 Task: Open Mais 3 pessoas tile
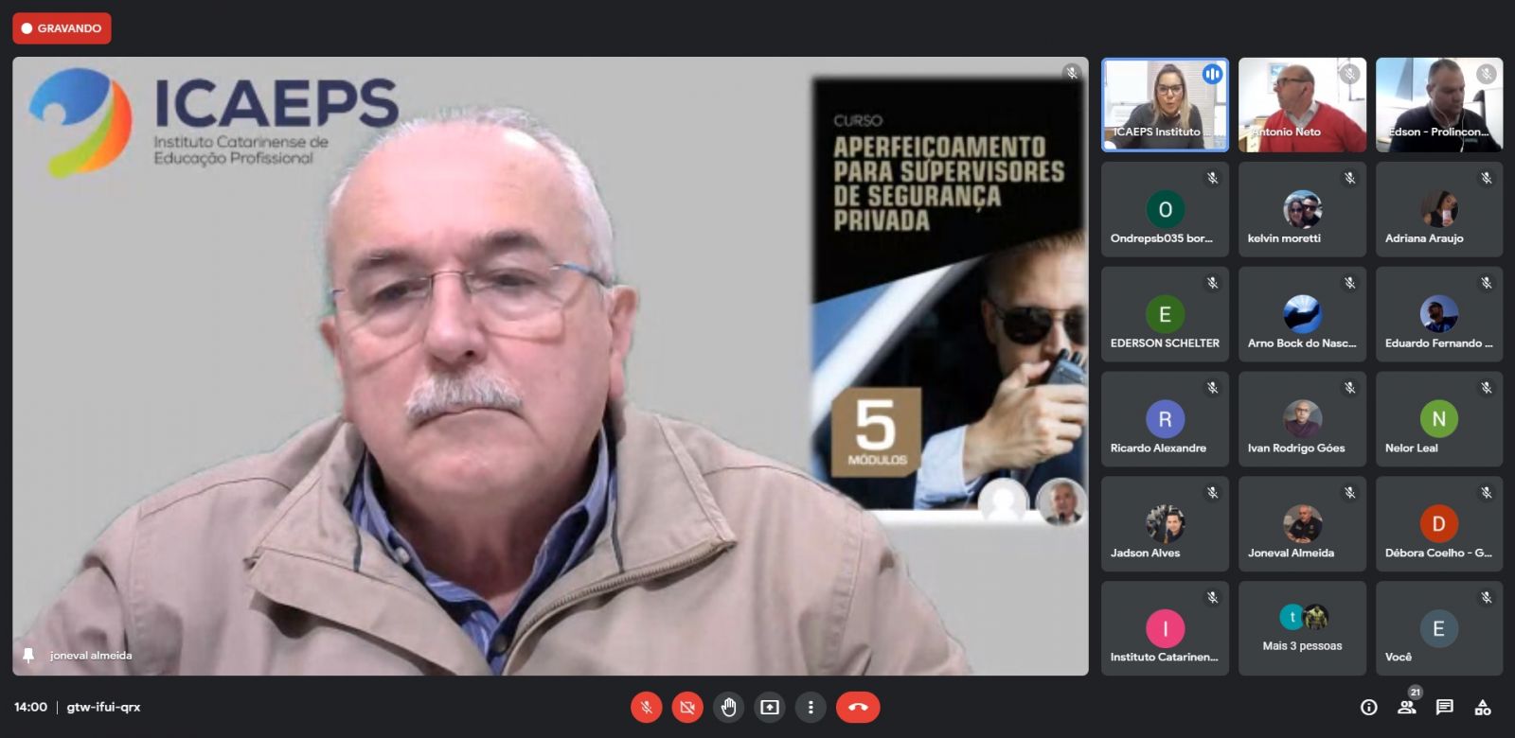point(1302,628)
